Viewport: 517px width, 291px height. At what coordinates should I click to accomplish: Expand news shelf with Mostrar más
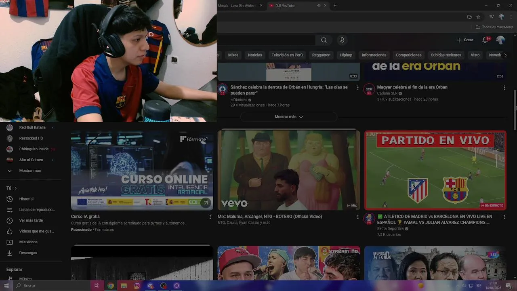(x=289, y=117)
